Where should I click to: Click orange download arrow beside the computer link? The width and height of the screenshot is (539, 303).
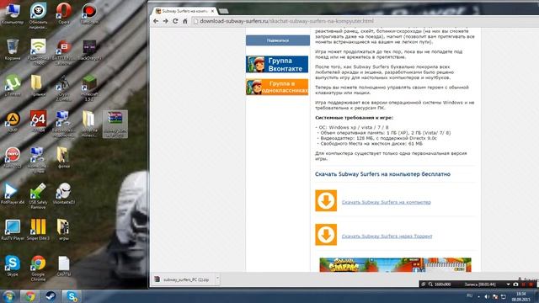(326, 200)
